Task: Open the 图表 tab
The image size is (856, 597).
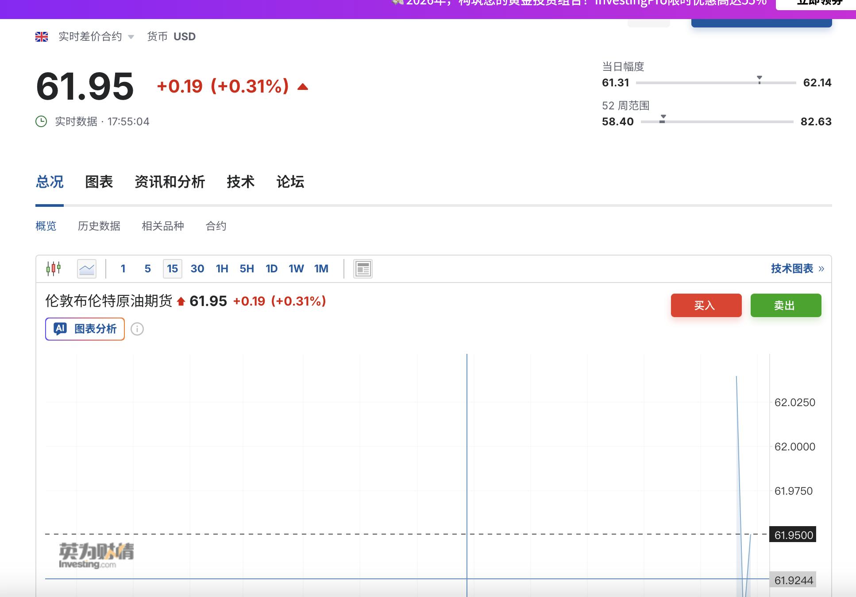Action: (x=99, y=182)
